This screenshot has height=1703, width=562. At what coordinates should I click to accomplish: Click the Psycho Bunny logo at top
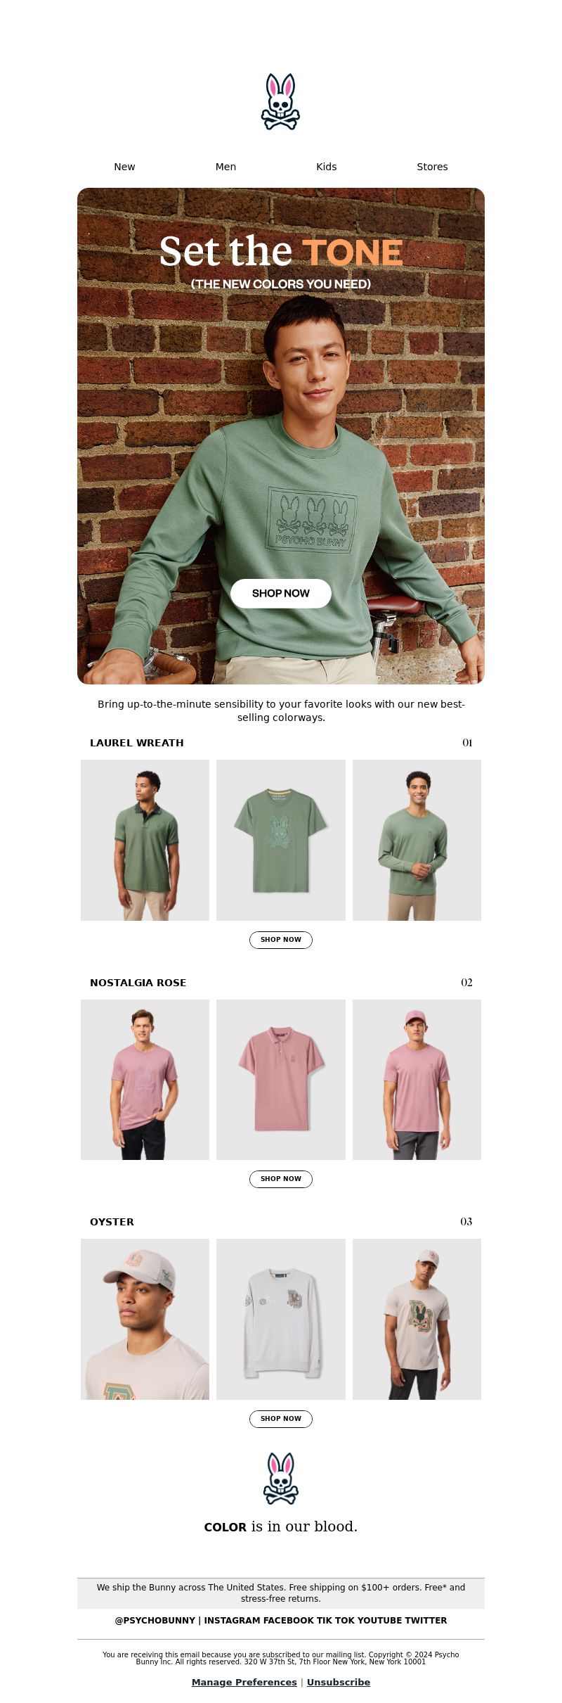pos(281,102)
